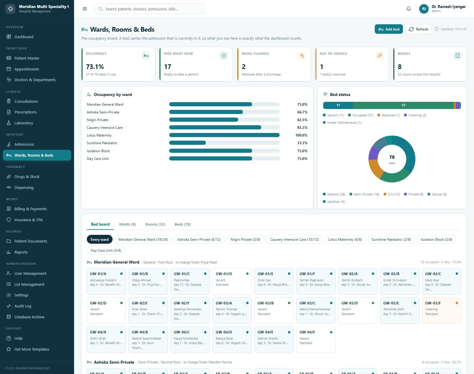
Task: Filter by Ashoka Semi-Private (8/12)
Action: [199, 240]
